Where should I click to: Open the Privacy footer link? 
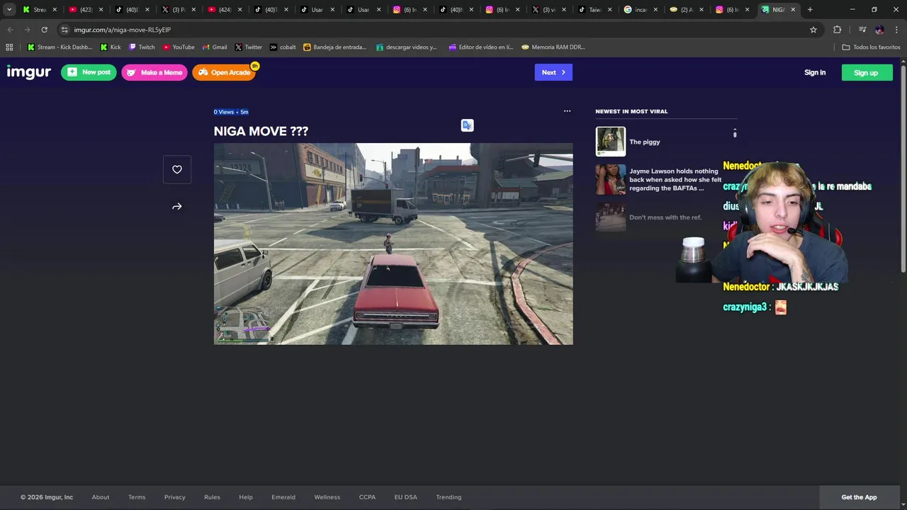click(x=175, y=497)
